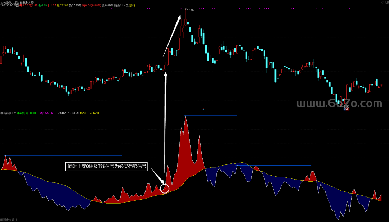The image size is (389, 222).
Task: Click the white circled crossover point
Action: click(x=165, y=188)
